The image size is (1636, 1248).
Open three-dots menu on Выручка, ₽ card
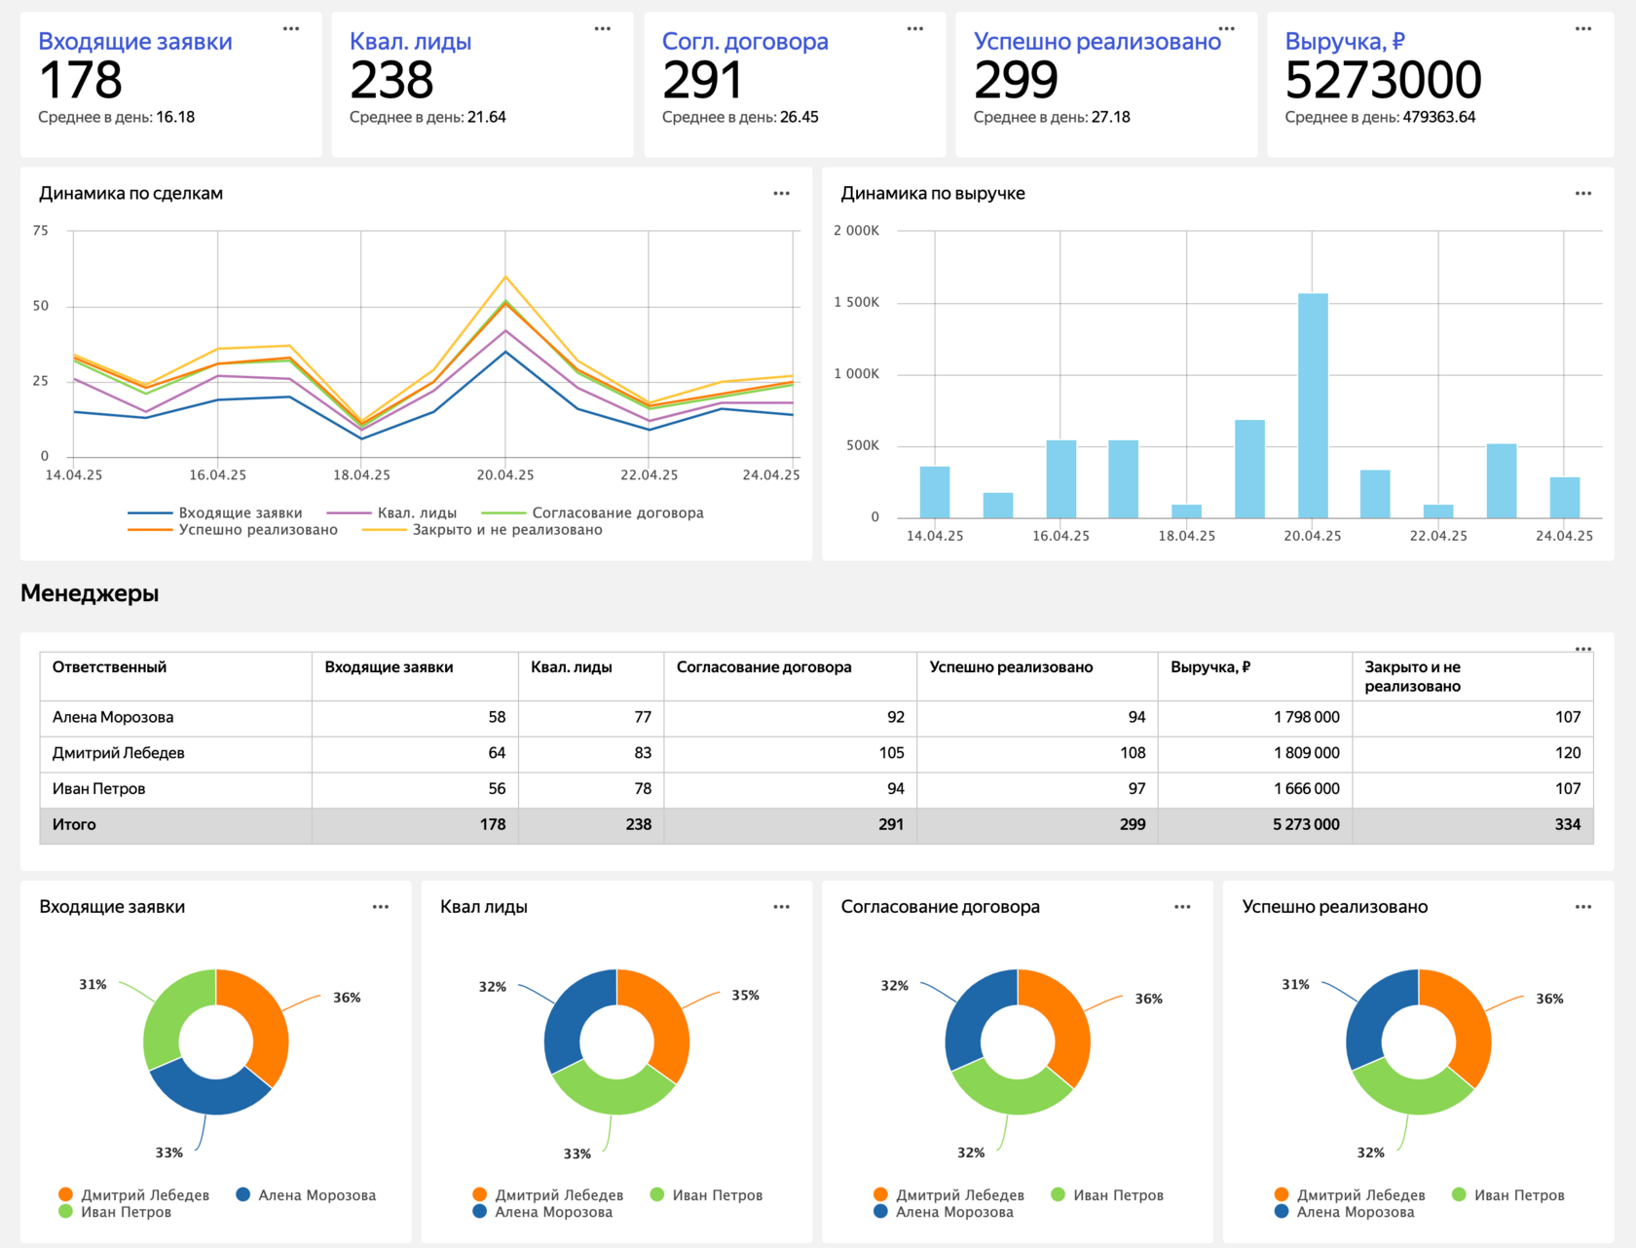(x=1583, y=29)
